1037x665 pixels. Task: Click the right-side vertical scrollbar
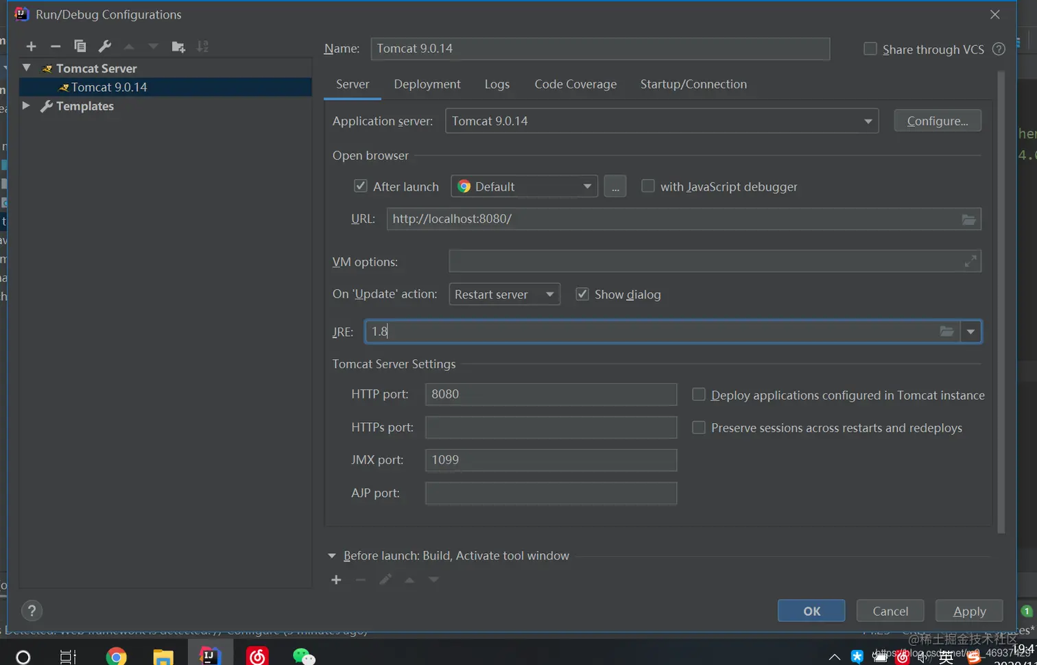click(x=1001, y=302)
